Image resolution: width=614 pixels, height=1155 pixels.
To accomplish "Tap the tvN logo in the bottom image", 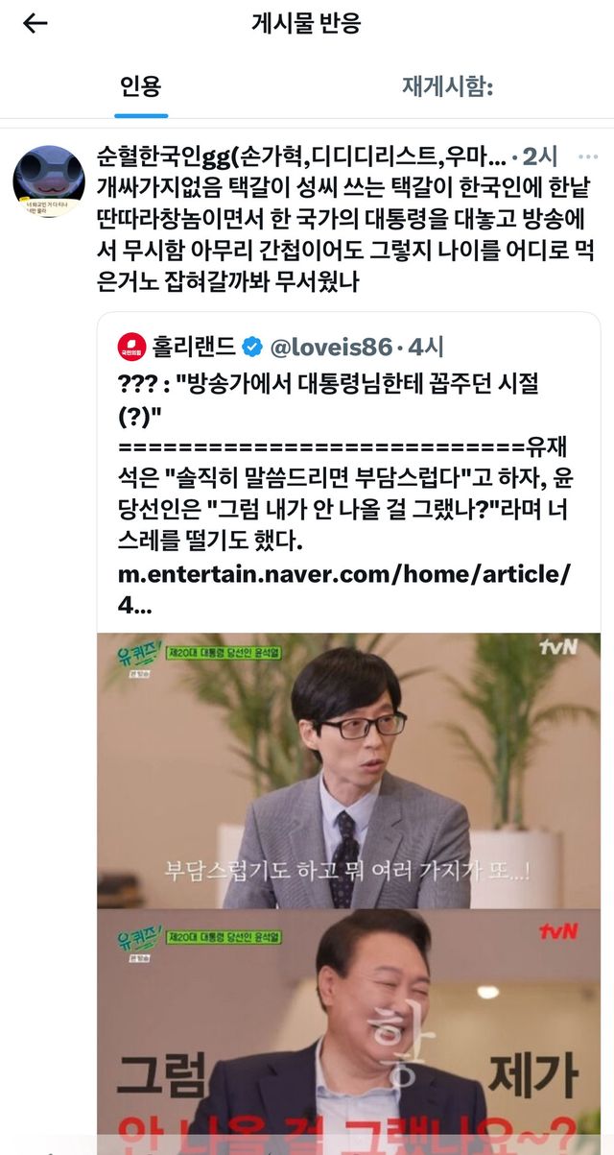I will click(x=557, y=931).
